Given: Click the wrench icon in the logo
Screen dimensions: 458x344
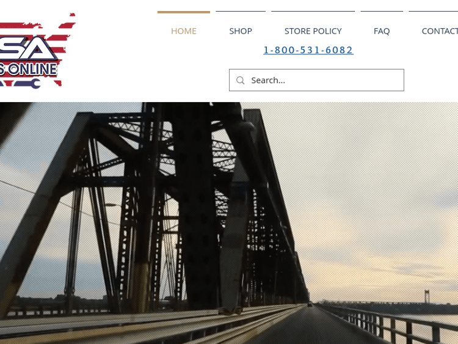Looking at the screenshot, I should pos(27,84).
